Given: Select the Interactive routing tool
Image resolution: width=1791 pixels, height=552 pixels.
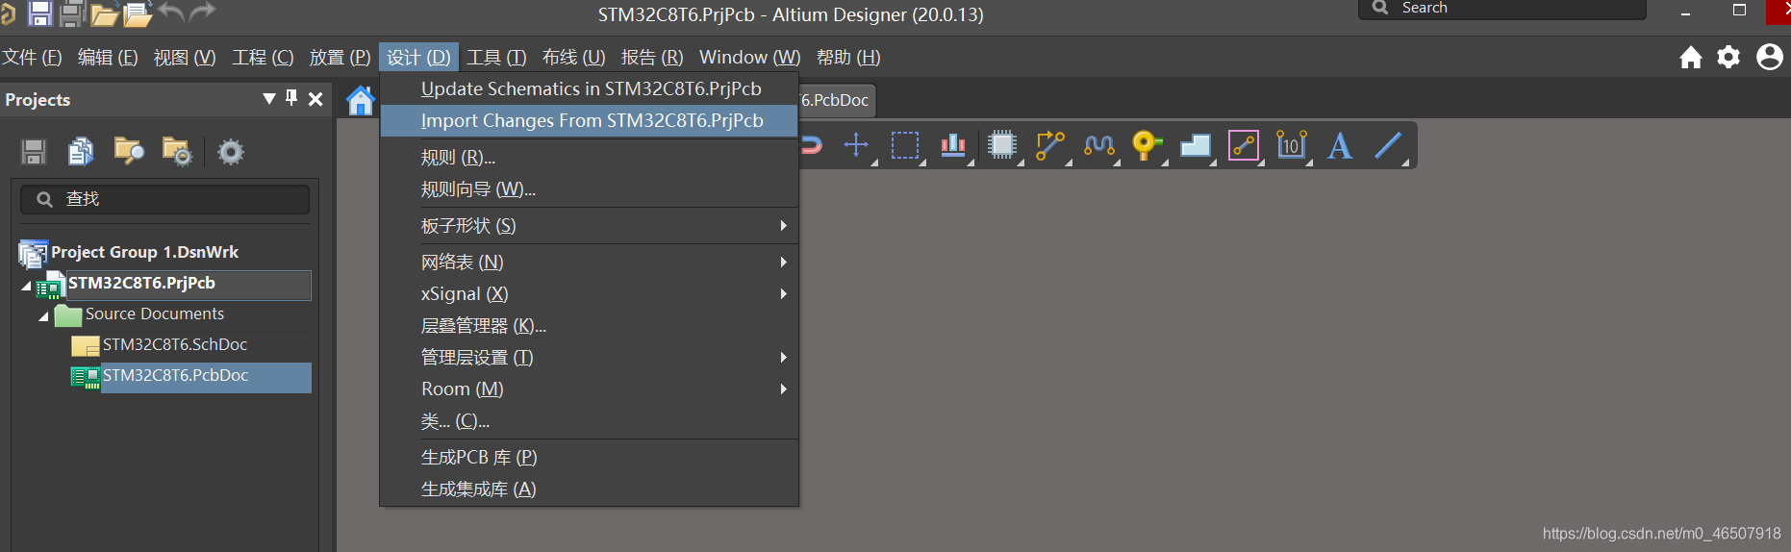Looking at the screenshot, I should click(x=1050, y=145).
